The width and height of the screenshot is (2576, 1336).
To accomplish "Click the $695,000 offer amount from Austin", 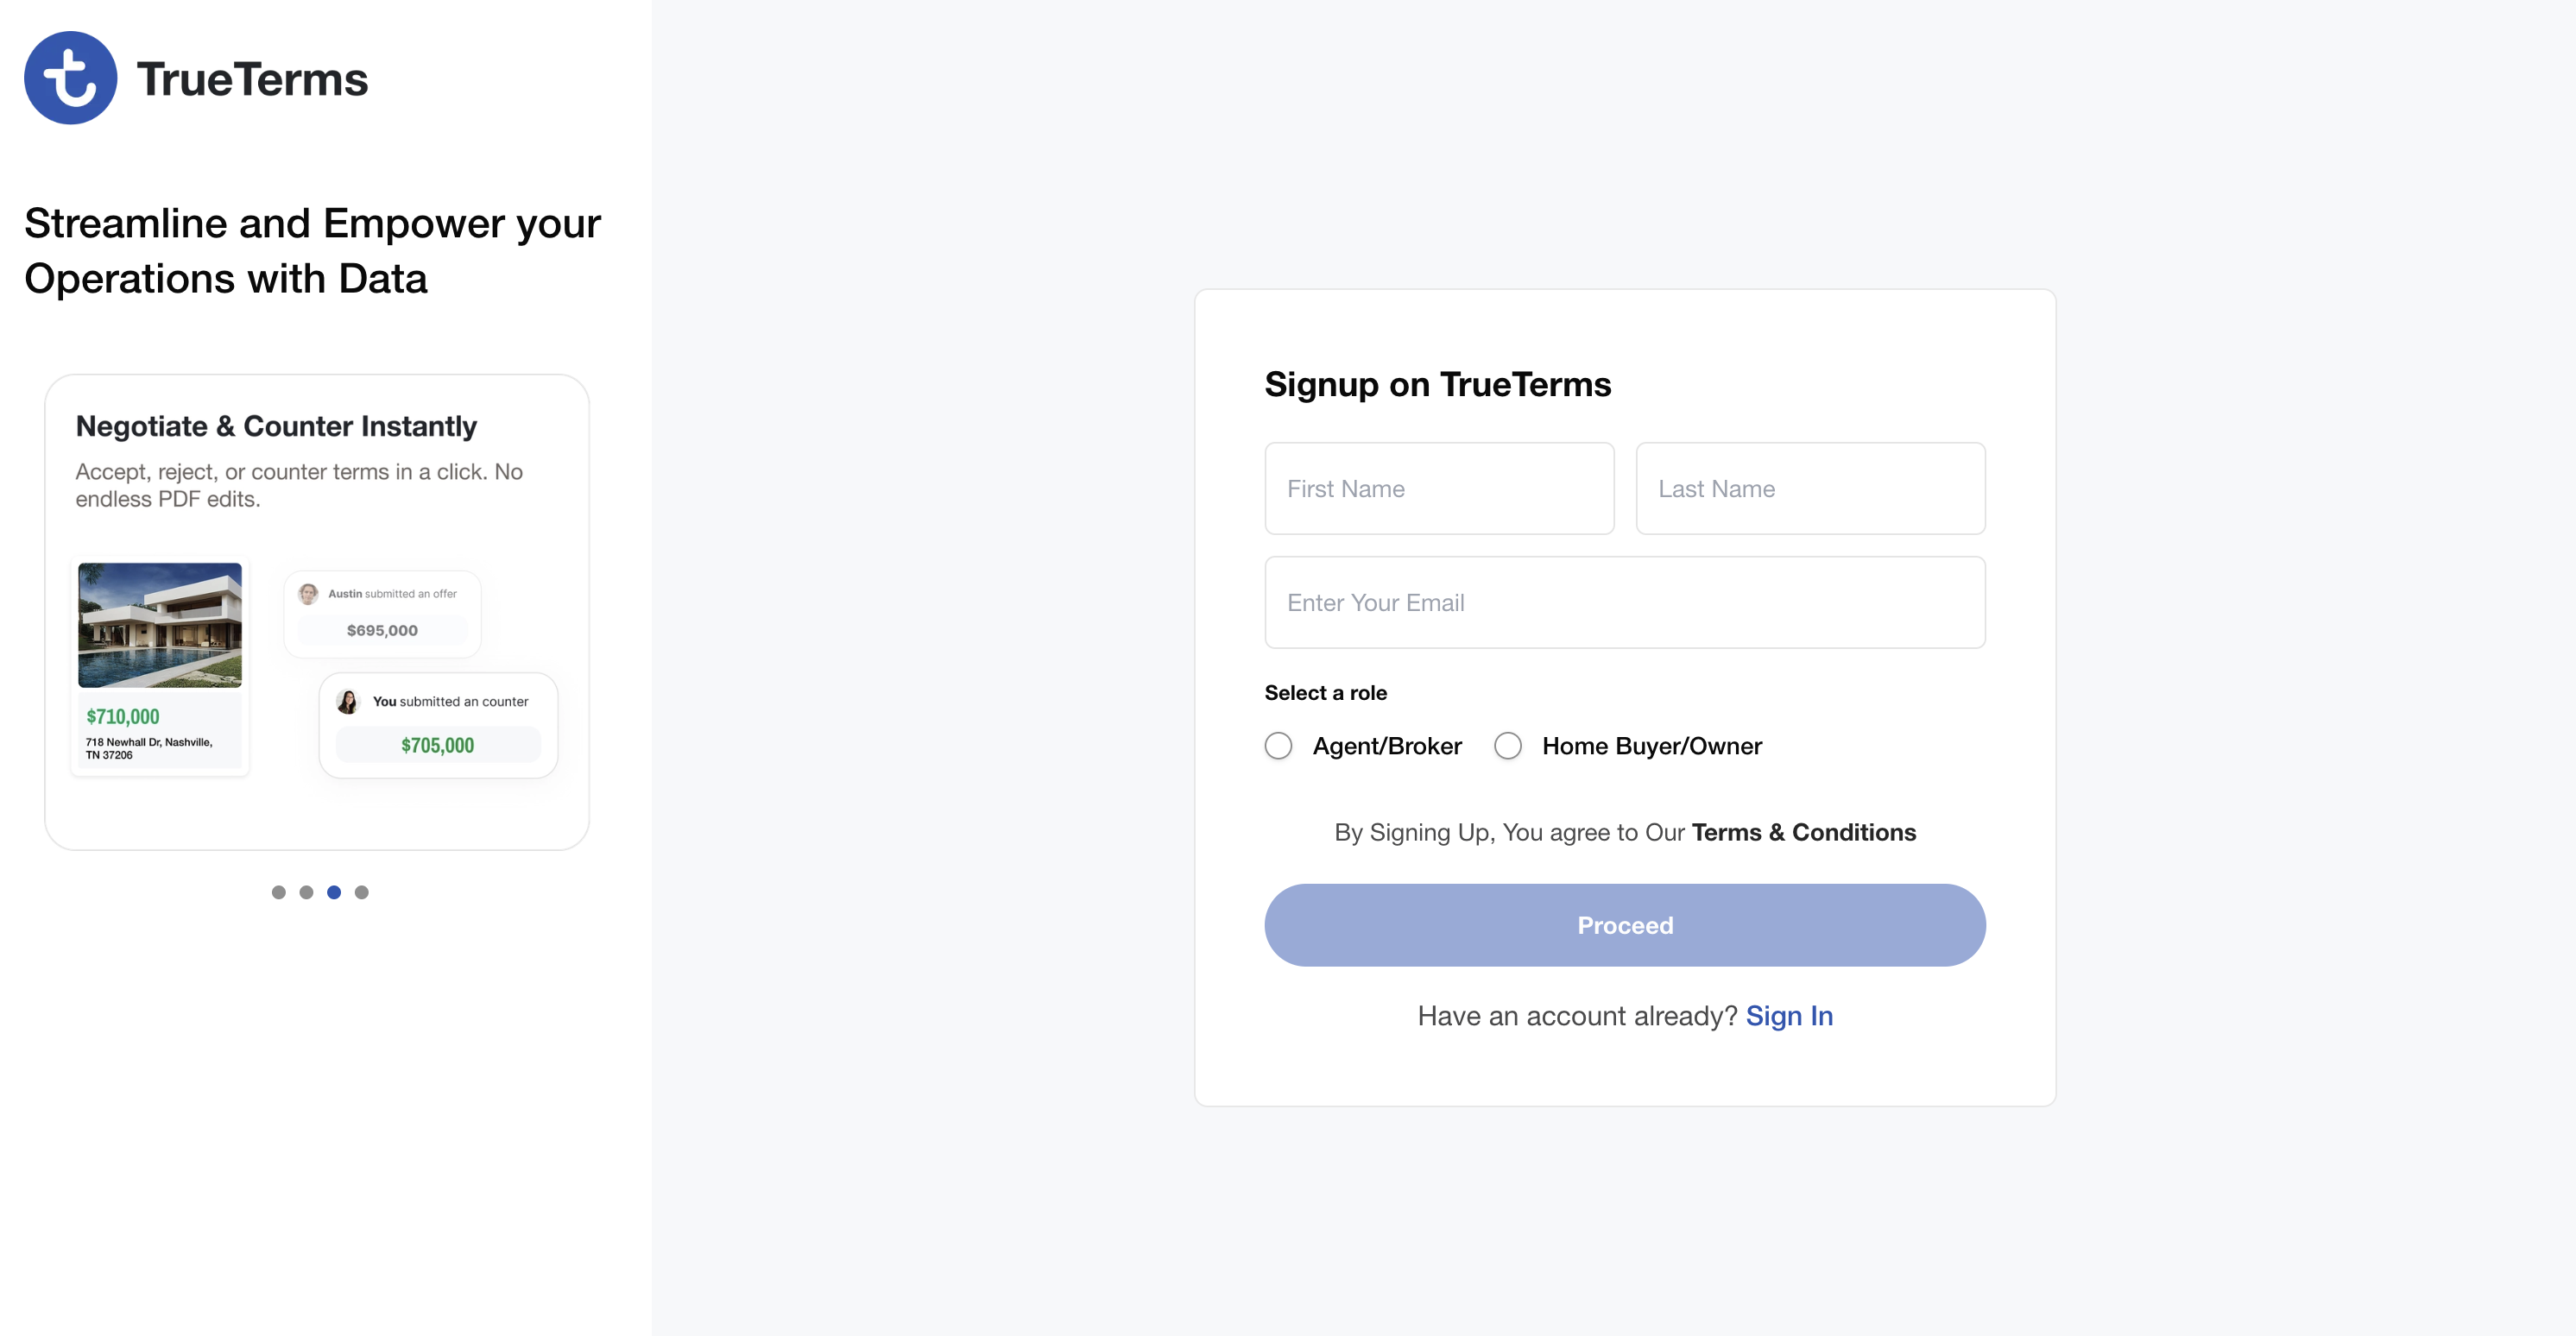I will [382, 631].
